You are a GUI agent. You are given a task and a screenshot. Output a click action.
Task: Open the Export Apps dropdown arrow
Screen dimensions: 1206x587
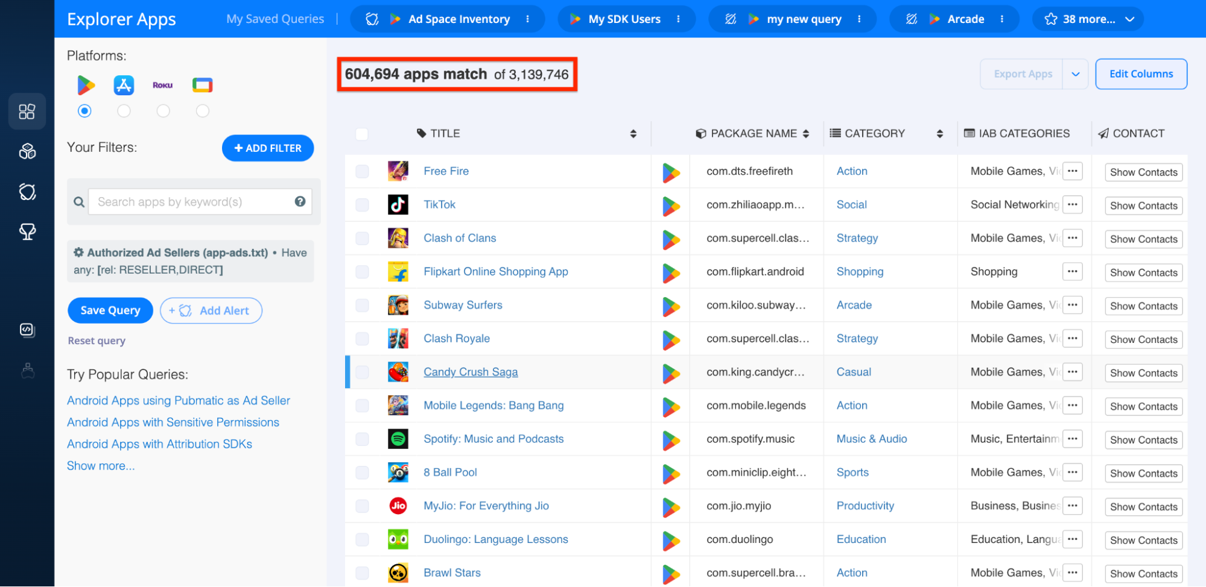1076,74
